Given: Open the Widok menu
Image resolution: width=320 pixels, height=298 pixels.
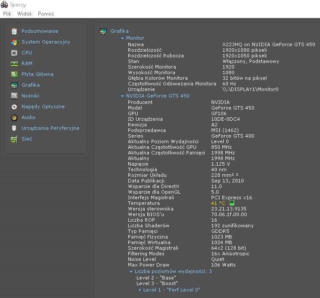Looking at the screenshot, I should (x=24, y=14).
